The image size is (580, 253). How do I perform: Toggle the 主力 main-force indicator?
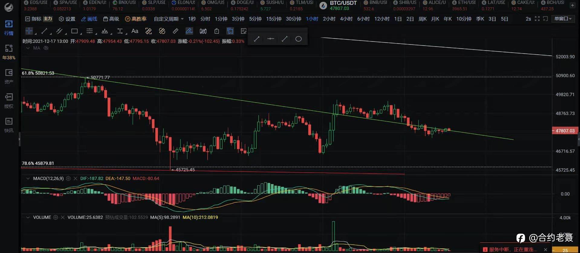[48, 19]
